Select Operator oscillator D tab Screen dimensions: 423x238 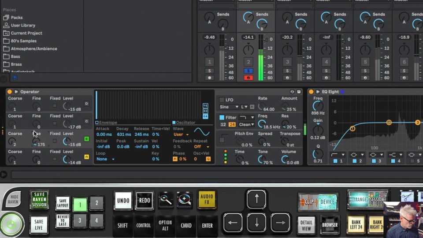pos(86,104)
